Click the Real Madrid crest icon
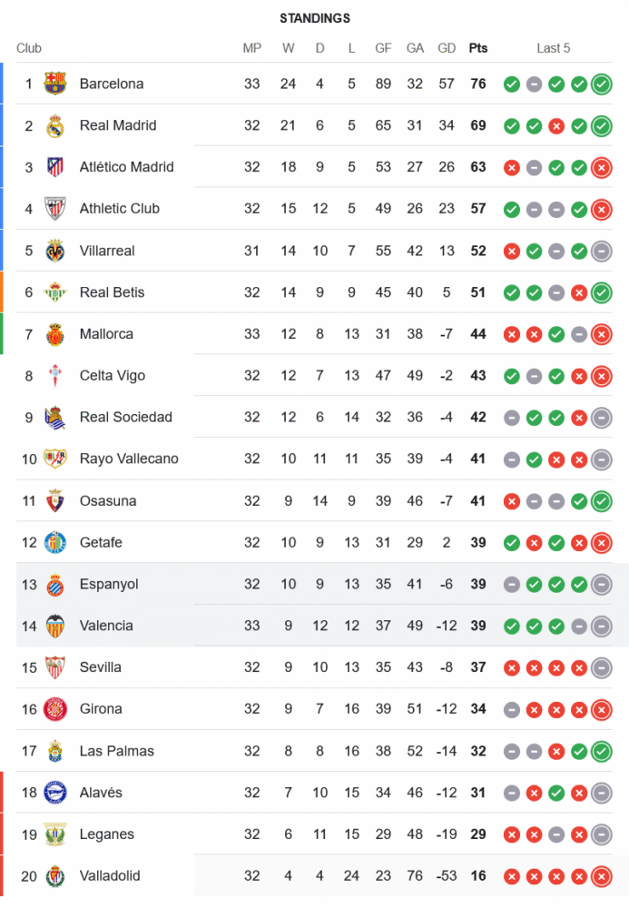Image resolution: width=629 pixels, height=908 pixels. [x=55, y=125]
